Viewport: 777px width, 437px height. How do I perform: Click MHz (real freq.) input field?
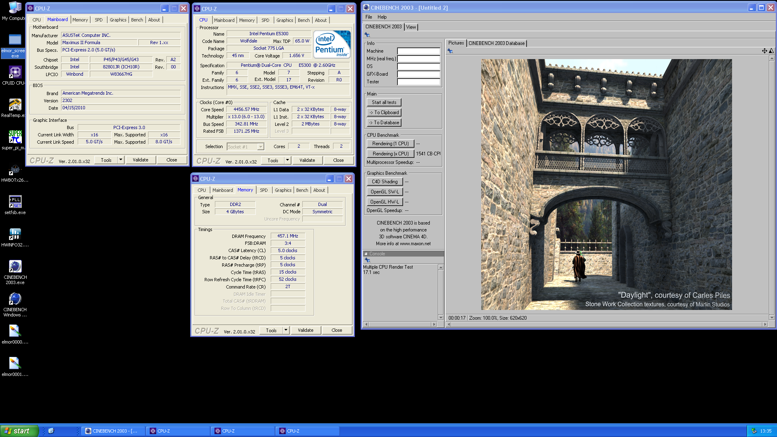pyautogui.click(x=418, y=59)
